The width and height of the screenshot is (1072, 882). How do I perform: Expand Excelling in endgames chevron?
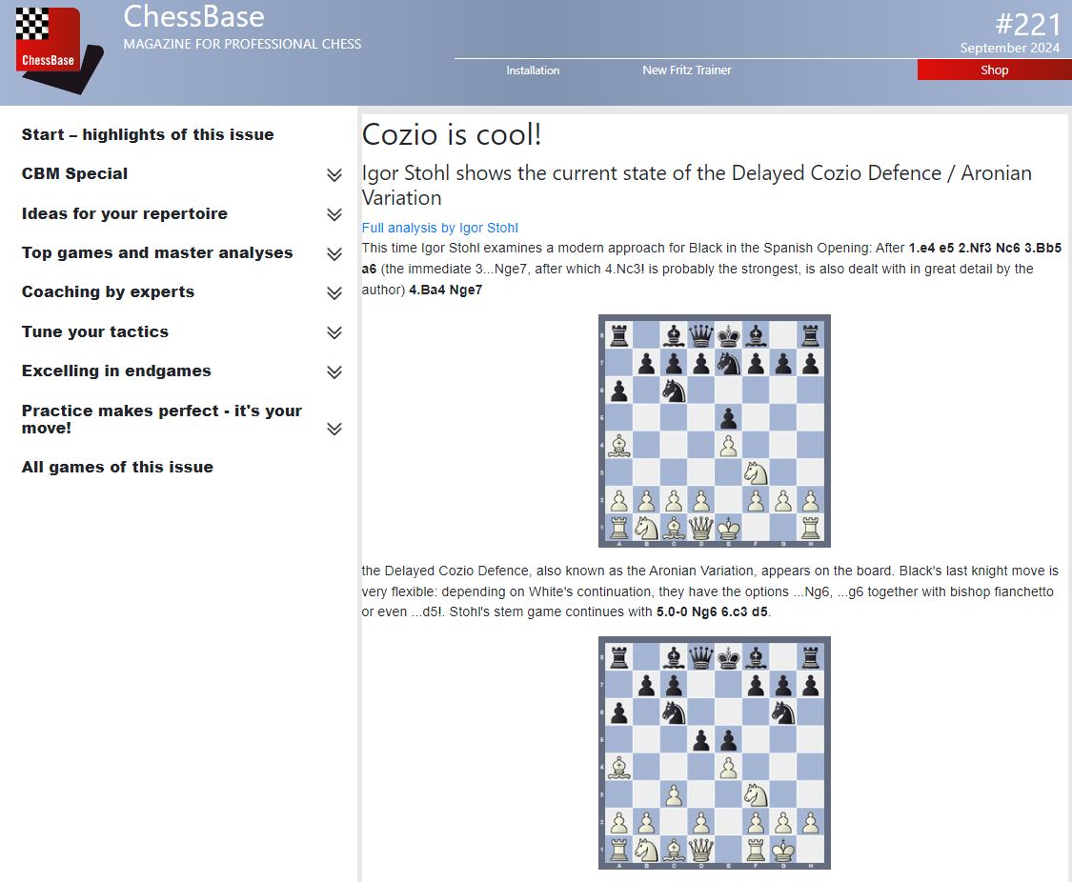(x=334, y=372)
